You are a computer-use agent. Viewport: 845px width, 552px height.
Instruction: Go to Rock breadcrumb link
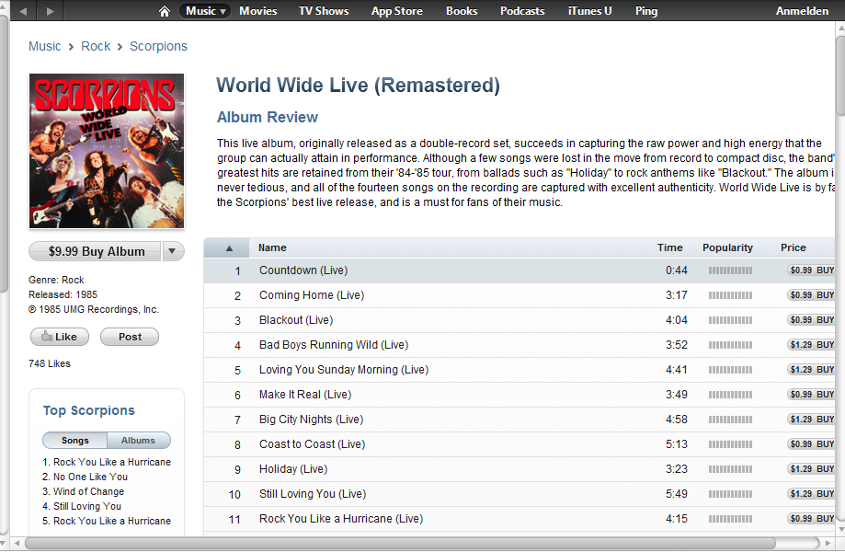[x=96, y=46]
